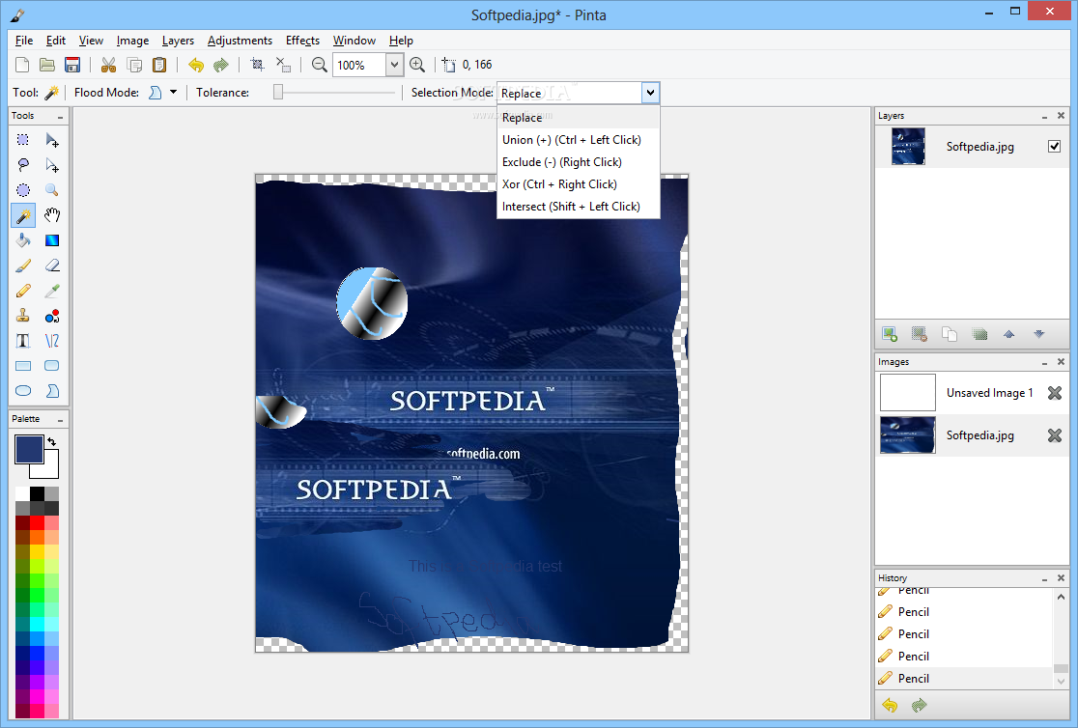Click Redo arrow in History panel
The width and height of the screenshot is (1078, 728).
point(920,705)
